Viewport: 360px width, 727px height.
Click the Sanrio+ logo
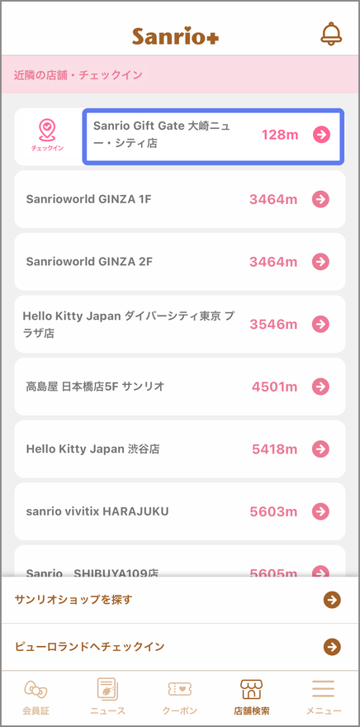pos(175,36)
